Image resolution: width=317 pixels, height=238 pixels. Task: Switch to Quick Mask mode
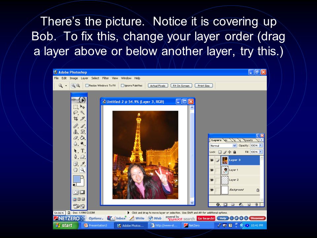[x=82, y=192]
